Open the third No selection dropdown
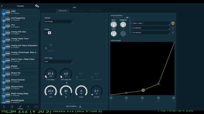204x114 pixels. (x=151, y=33)
